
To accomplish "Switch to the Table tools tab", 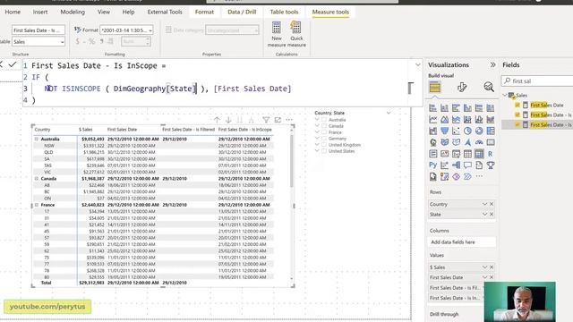I will (x=285, y=12).
